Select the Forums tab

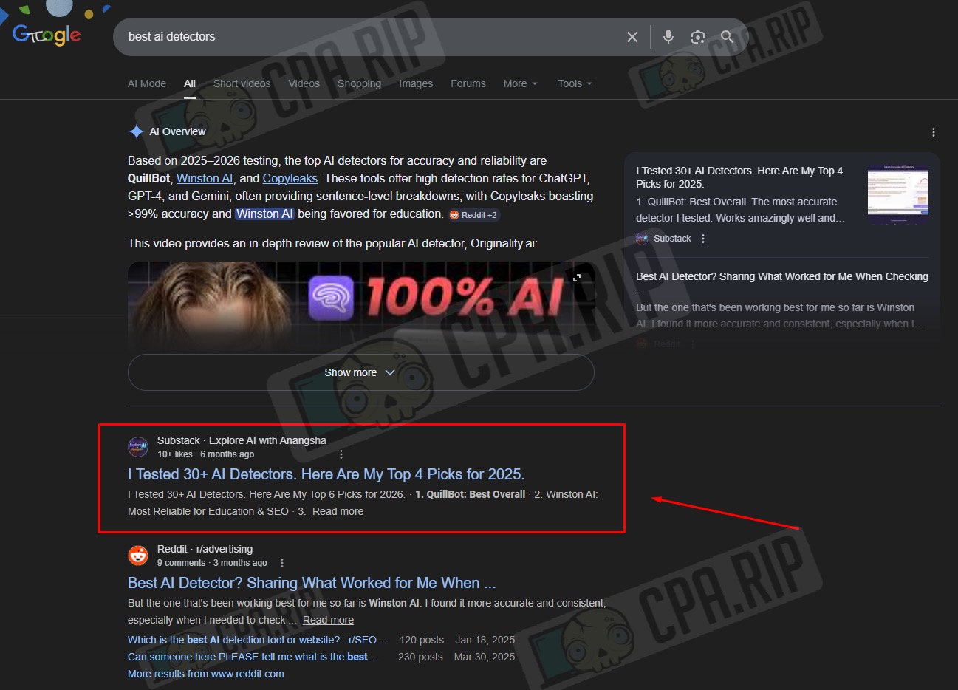[x=468, y=83]
